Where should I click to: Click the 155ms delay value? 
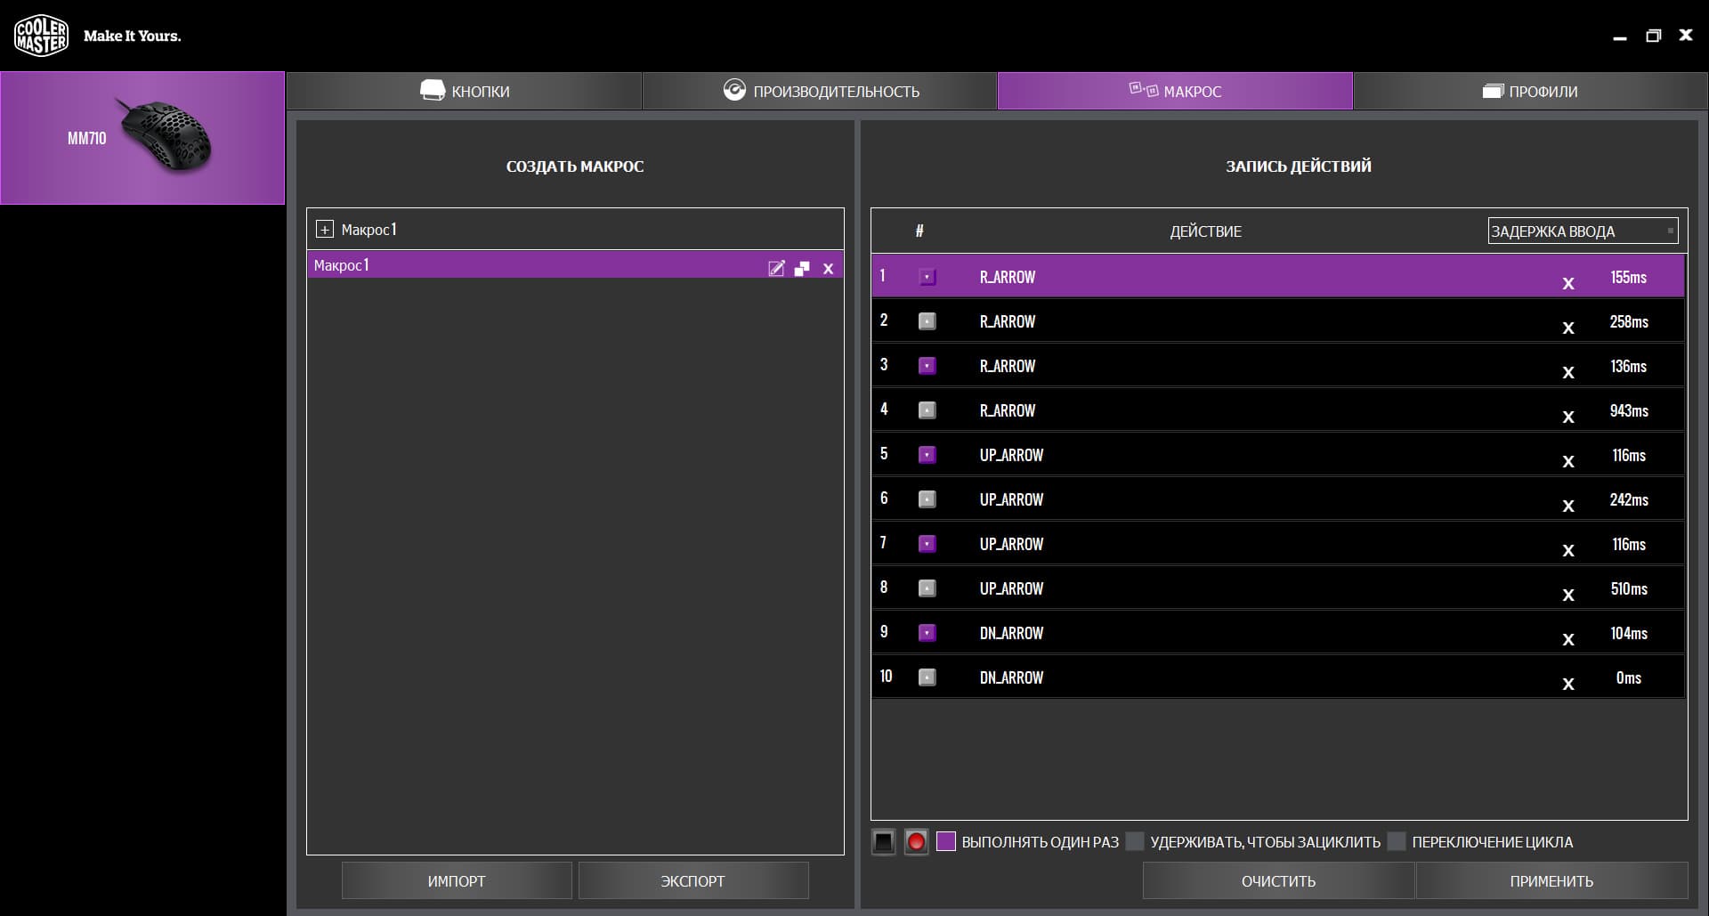(x=1628, y=277)
